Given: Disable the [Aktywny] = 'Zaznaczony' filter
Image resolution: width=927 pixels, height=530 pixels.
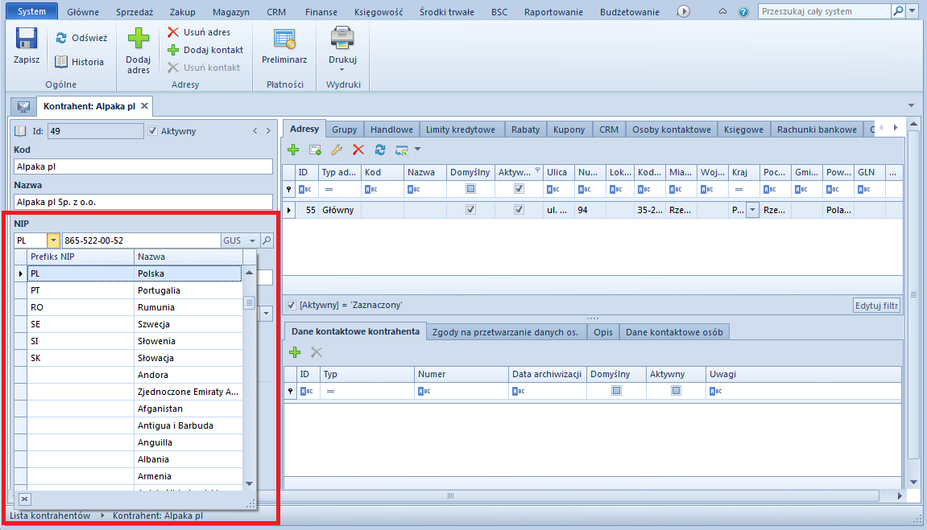Looking at the screenshot, I should [291, 305].
